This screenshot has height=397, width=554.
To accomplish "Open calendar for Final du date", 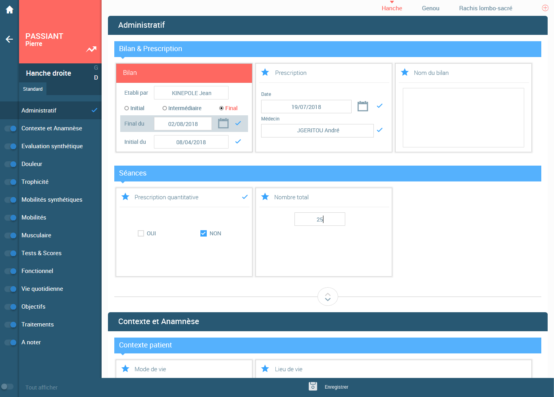I will click(x=223, y=123).
